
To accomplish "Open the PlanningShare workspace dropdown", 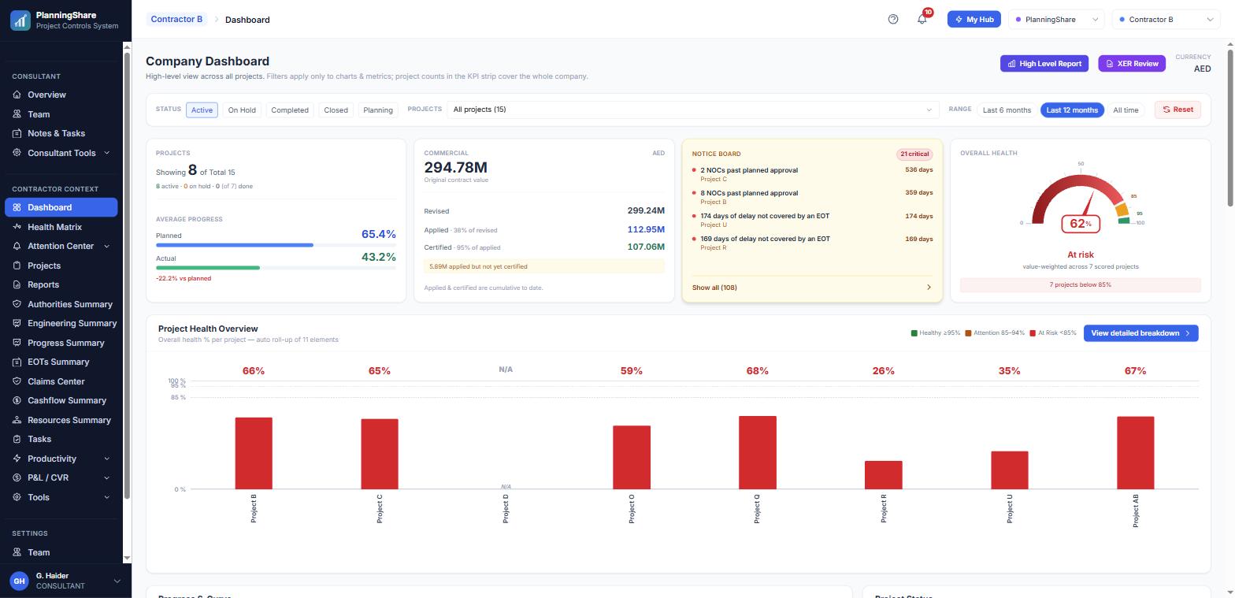I will [x=1057, y=20].
